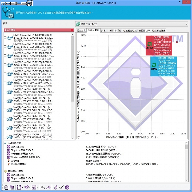Click the copy results icon in toolbar
The width and height of the screenshot is (192, 192).
coord(12,187)
